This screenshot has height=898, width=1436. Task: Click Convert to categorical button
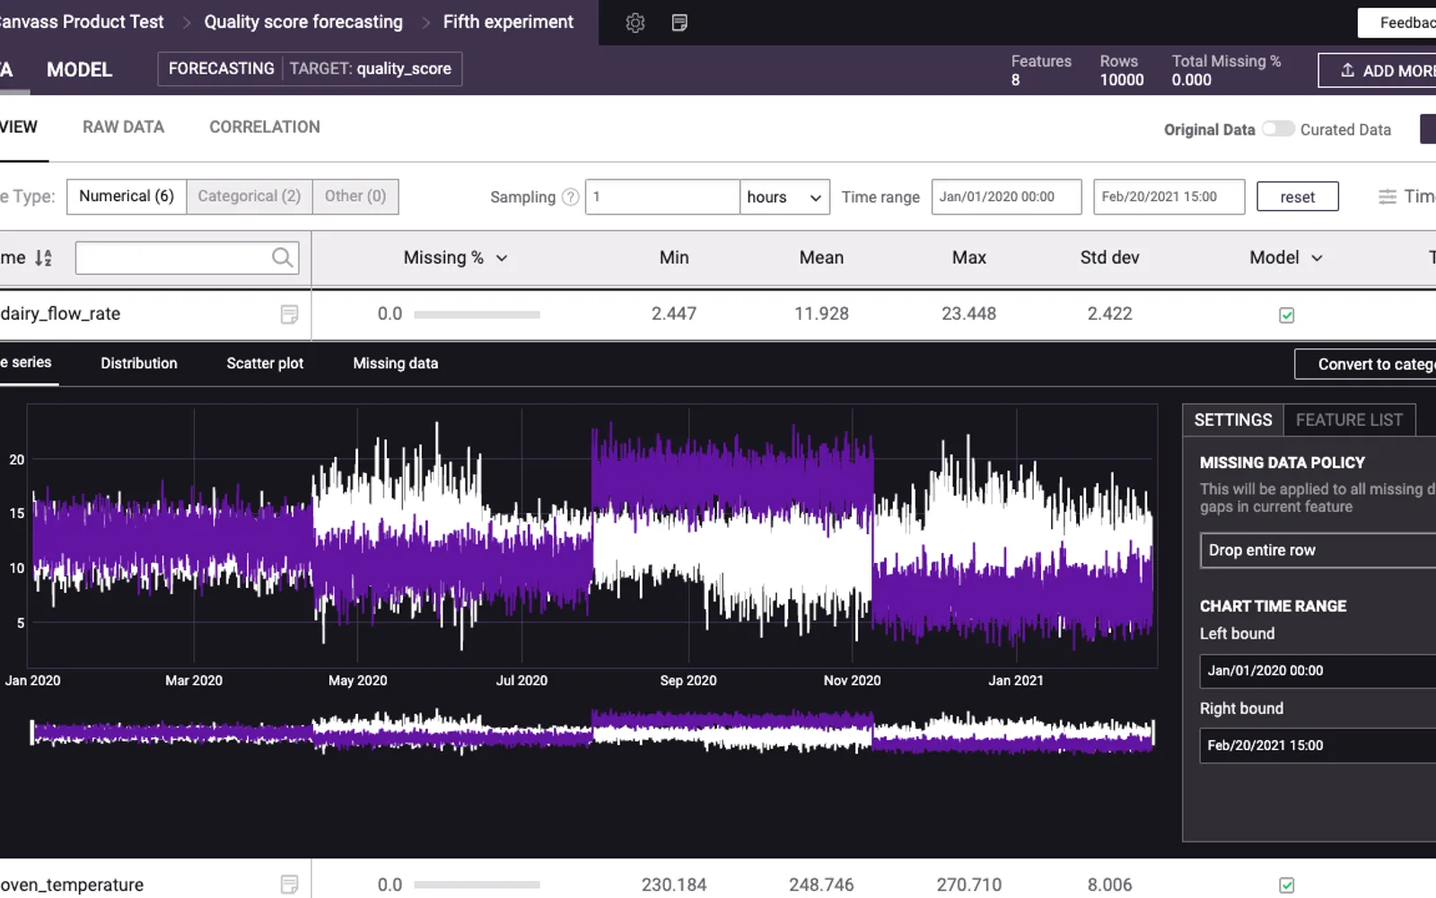click(x=1366, y=364)
